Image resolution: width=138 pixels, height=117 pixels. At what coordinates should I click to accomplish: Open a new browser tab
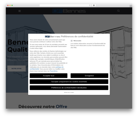coord(131,6)
